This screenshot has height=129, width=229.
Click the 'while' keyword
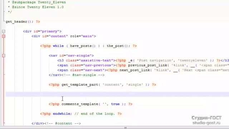point(58,46)
